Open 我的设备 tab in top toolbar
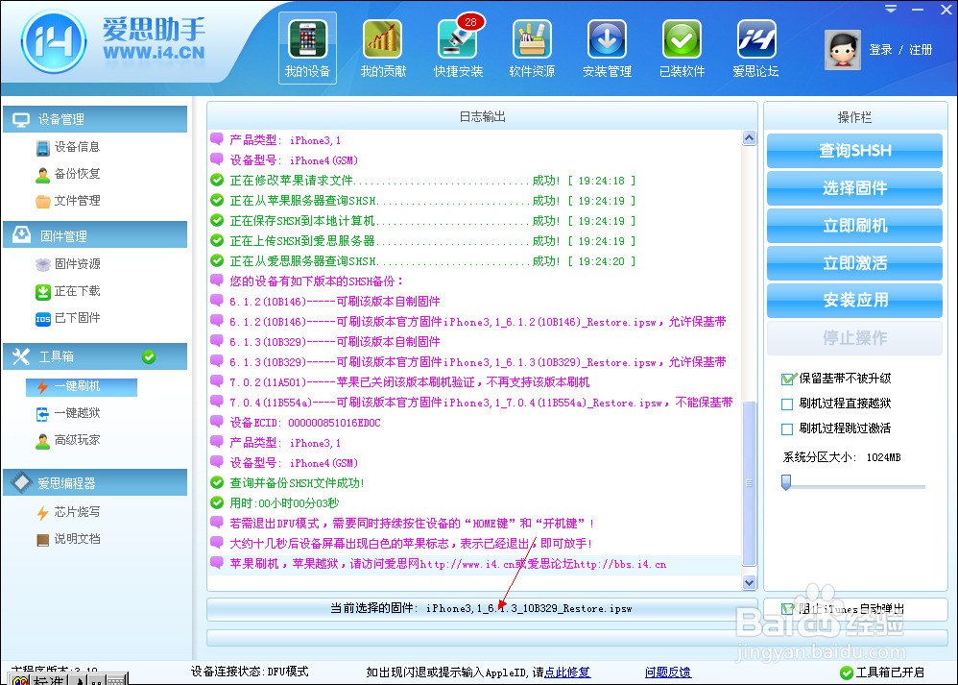 click(307, 48)
